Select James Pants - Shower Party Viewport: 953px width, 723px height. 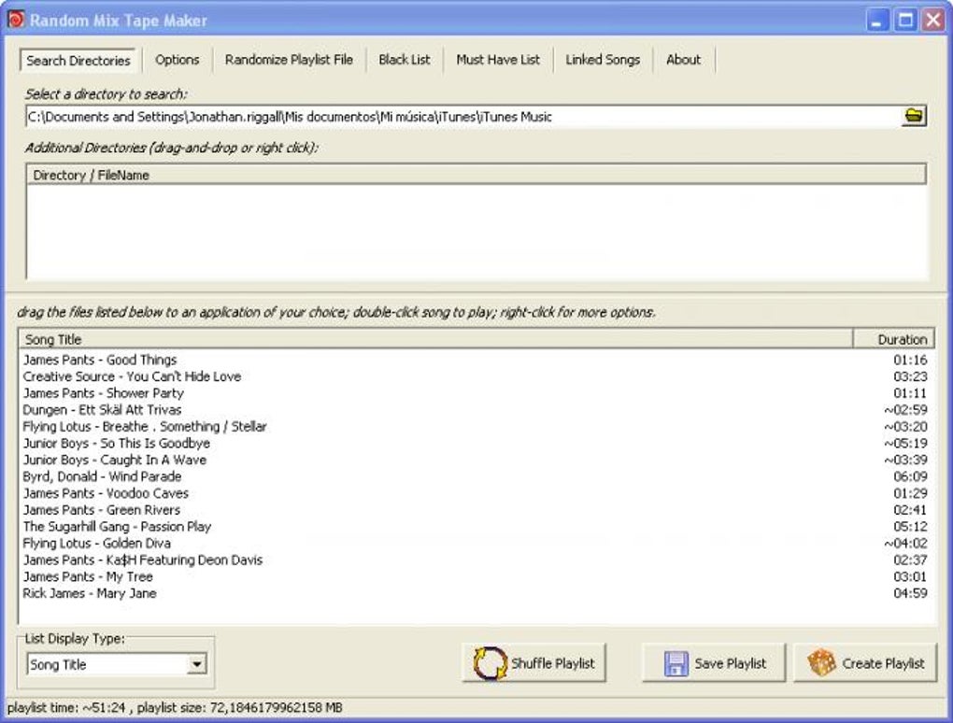click(476, 393)
